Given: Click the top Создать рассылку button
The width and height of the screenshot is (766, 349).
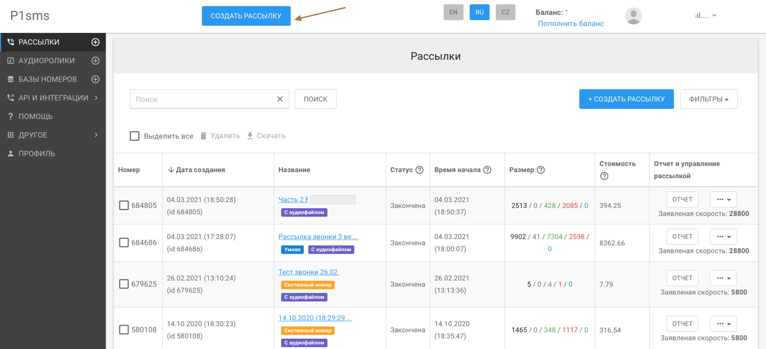Looking at the screenshot, I should (x=246, y=16).
